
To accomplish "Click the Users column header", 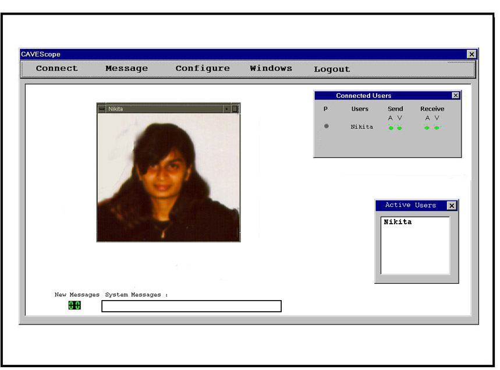I will (x=360, y=109).
